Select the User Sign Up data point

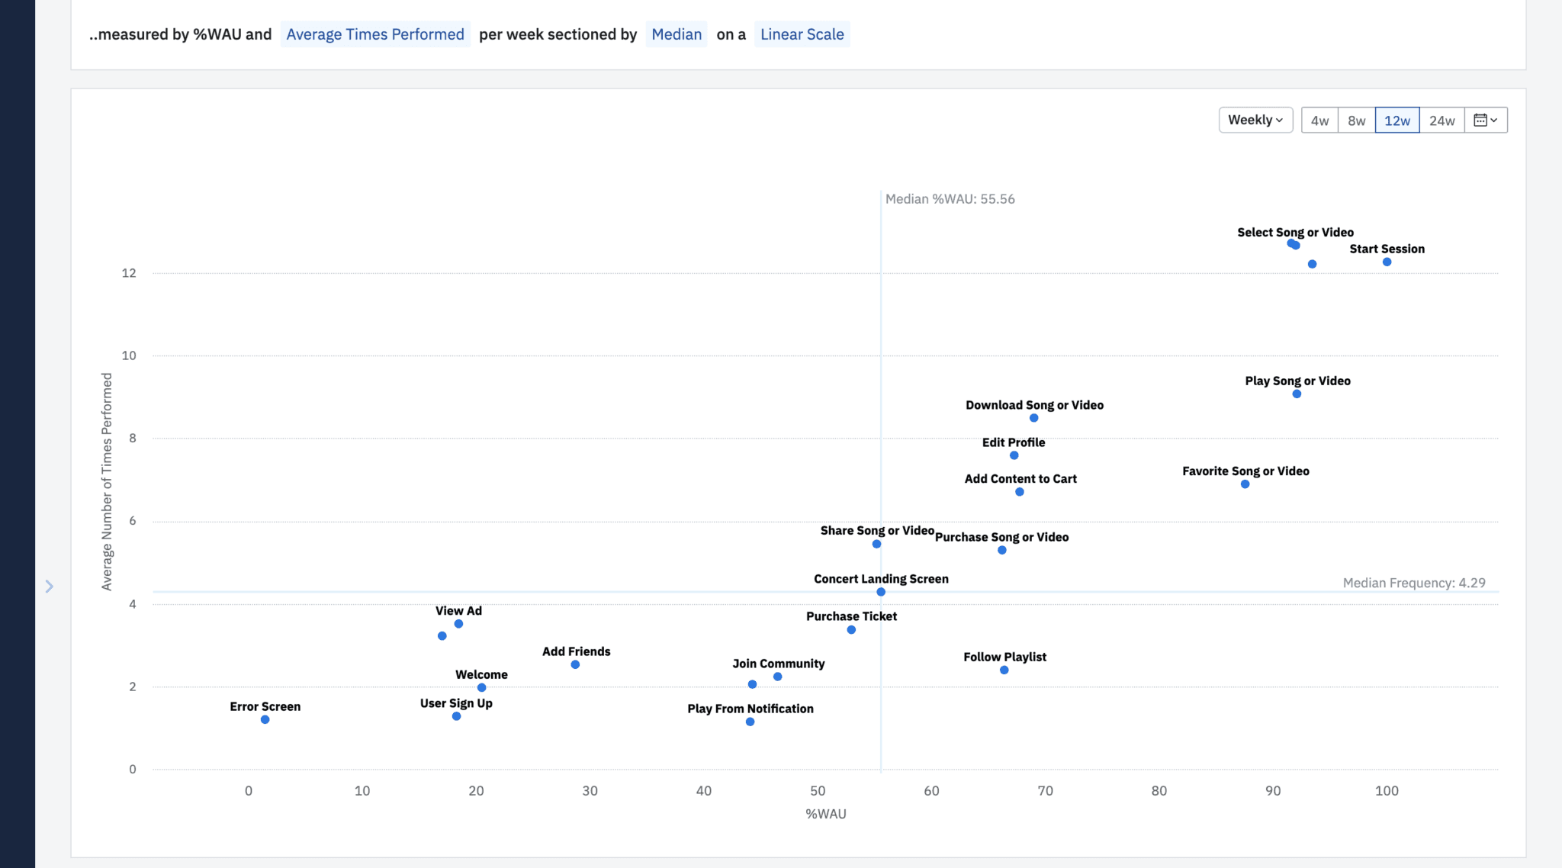[x=456, y=716]
